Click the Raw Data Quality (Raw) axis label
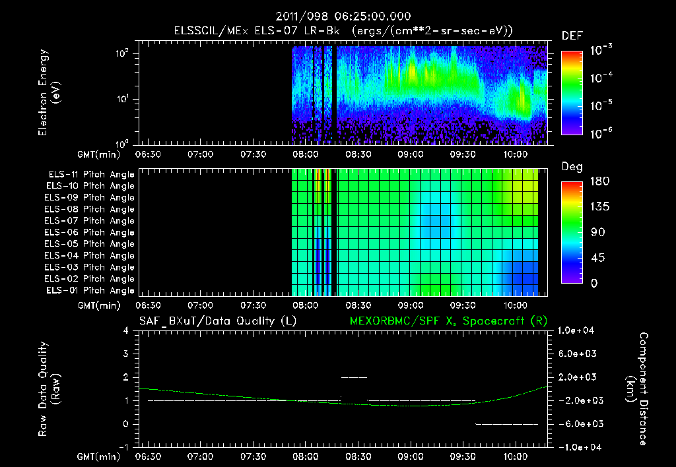Viewport: 676px width, 467px height. pos(49,389)
